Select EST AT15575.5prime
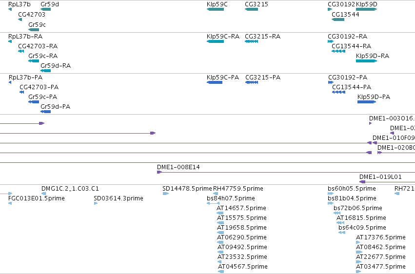The width and height of the screenshot is (415, 274). [242, 217]
